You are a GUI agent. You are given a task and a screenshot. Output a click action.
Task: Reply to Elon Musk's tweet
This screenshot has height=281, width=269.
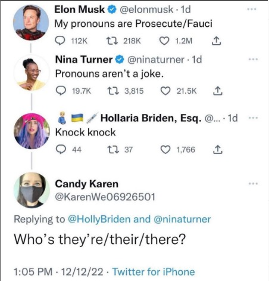(x=60, y=41)
